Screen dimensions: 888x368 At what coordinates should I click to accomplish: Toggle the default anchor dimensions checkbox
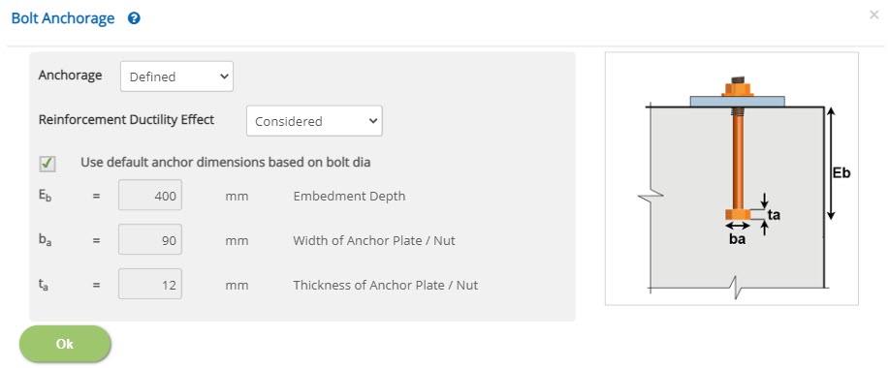pyautogui.click(x=47, y=163)
